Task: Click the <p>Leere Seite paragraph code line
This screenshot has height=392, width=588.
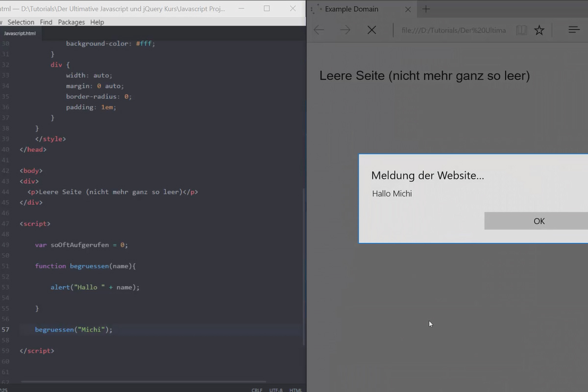Action: click(113, 192)
